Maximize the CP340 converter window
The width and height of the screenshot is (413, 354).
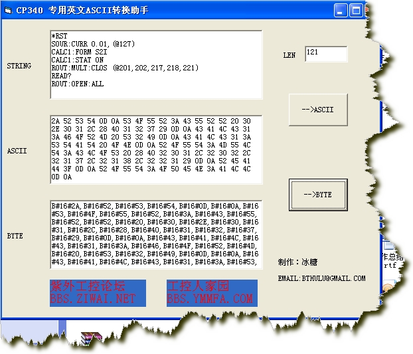(356, 11)
